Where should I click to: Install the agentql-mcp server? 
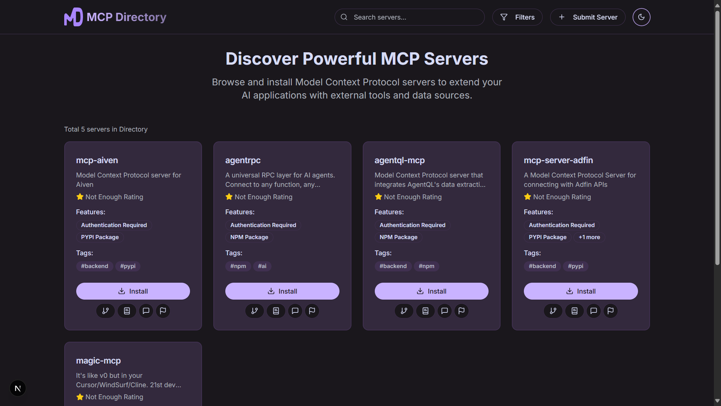(x=431, y=291)
